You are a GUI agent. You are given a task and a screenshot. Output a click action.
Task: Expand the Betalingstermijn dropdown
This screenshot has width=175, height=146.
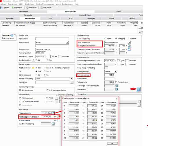pyautogui.click(x=115, y=71)
